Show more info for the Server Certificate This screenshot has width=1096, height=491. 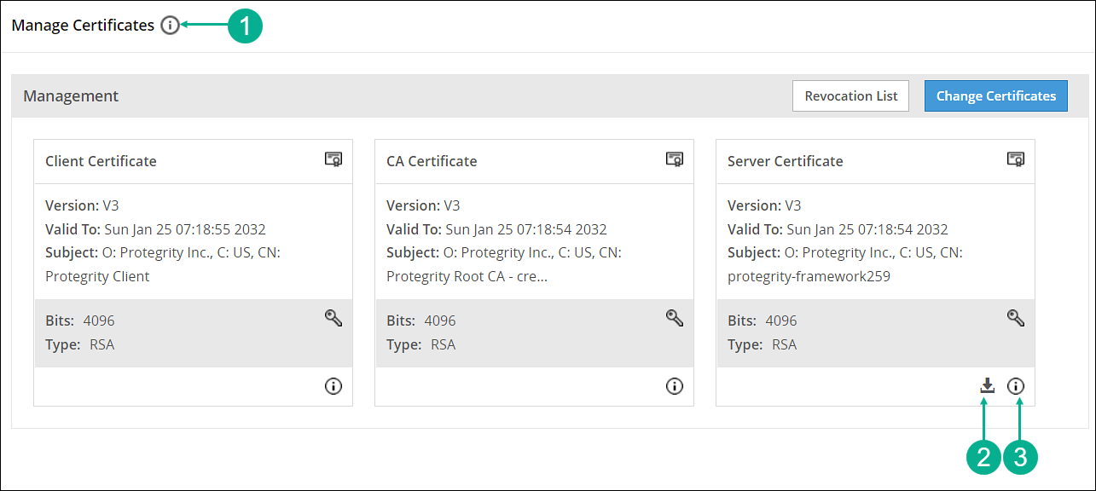[x=1016, y=386]
